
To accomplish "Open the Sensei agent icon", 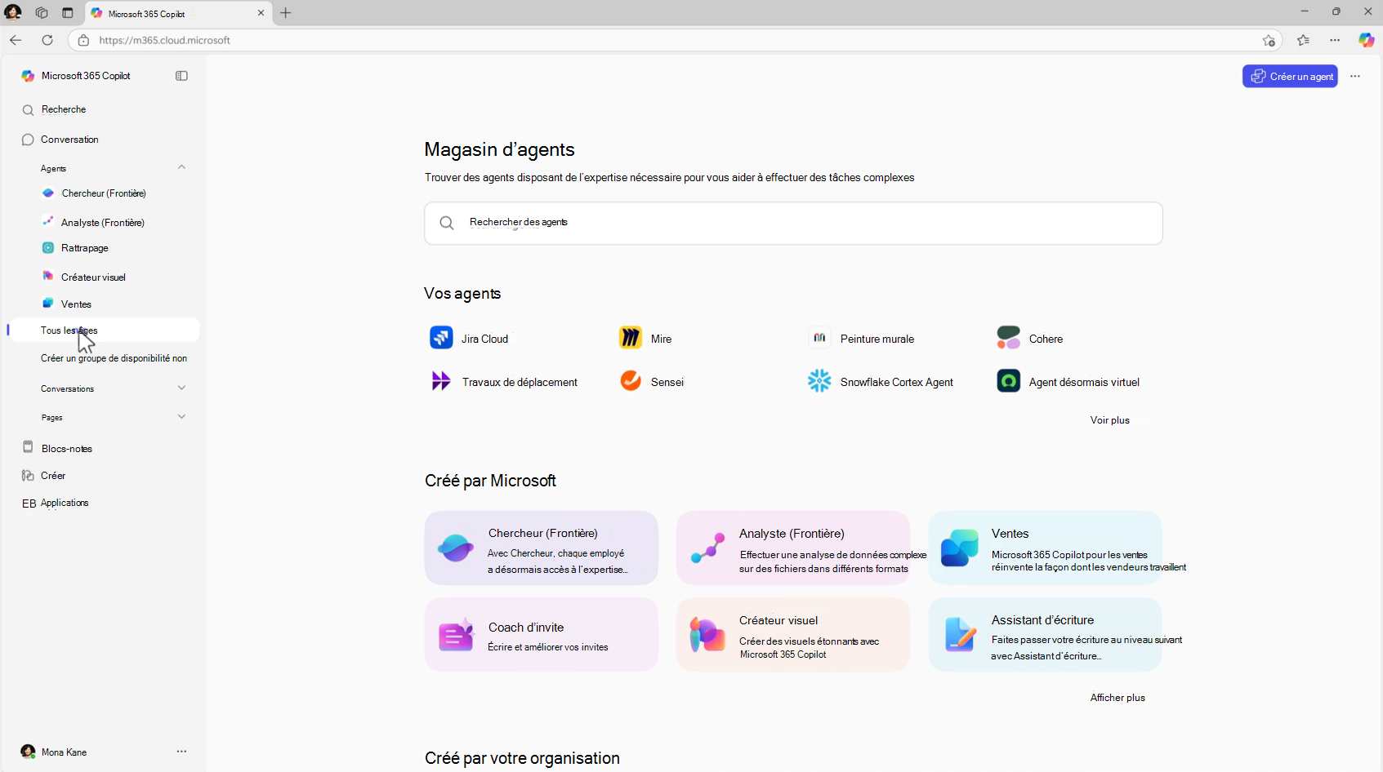I will pos(631,380).
